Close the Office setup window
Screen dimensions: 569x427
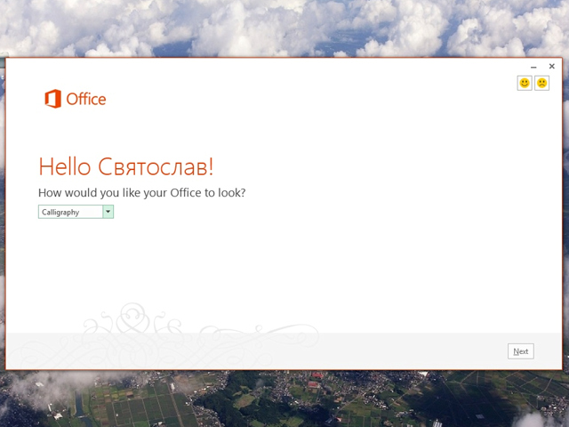pos(552,66)
